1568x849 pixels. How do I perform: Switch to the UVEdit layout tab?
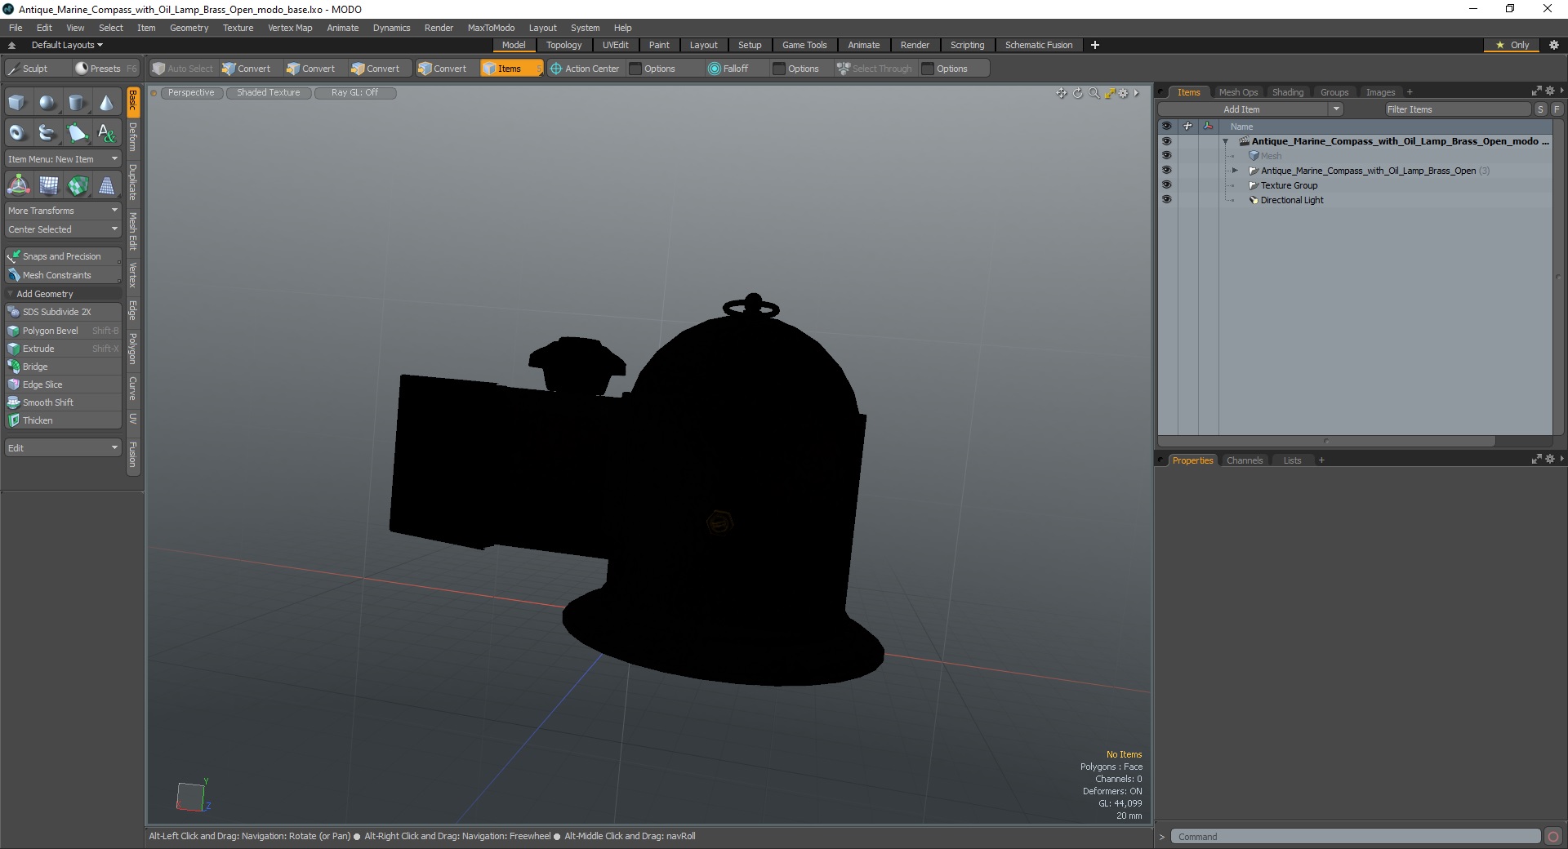coord(615,45)
